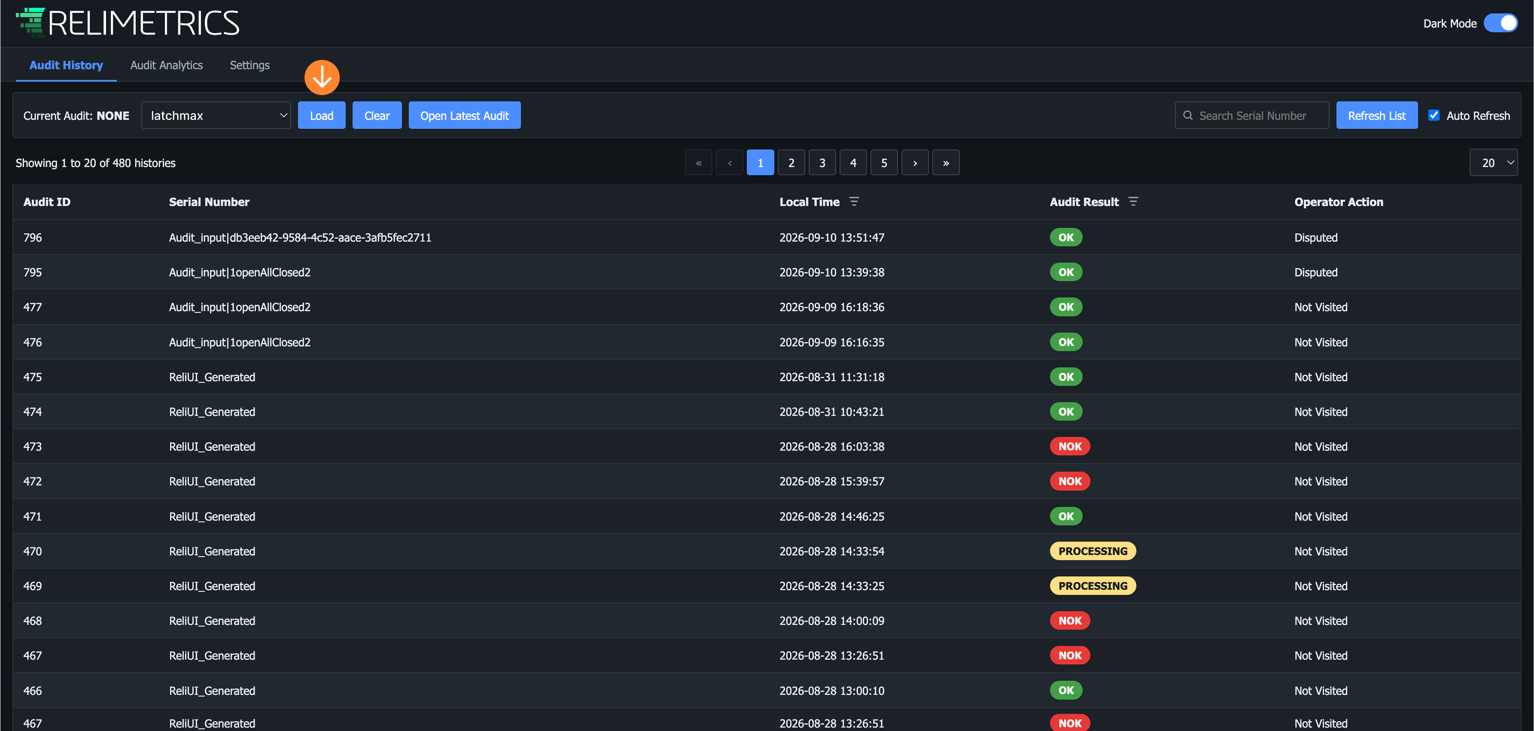Screen dimensions: 1534x731
Task: Open the Settings tab
Action: [249, 66]
